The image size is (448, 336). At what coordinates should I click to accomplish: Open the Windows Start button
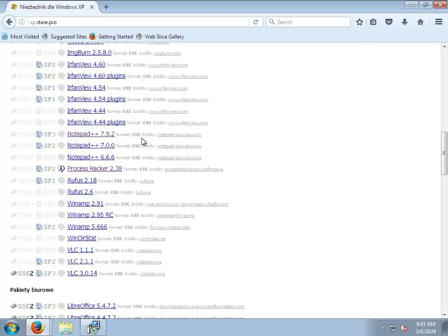[11, 327]
